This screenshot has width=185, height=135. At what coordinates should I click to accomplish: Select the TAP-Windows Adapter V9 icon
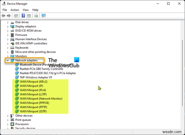pyautogui.click(x=17, y=77)
